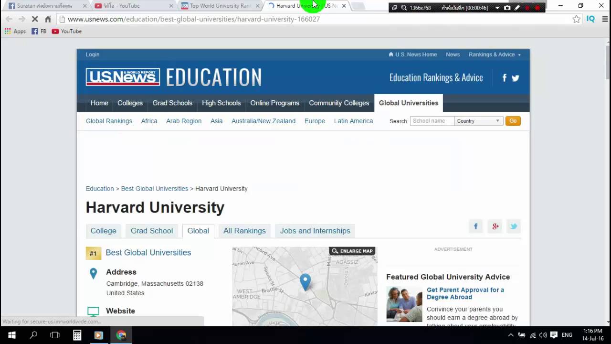Open the parent approval article thumbnail
The image size is (611, 344).
click(404, 304)
